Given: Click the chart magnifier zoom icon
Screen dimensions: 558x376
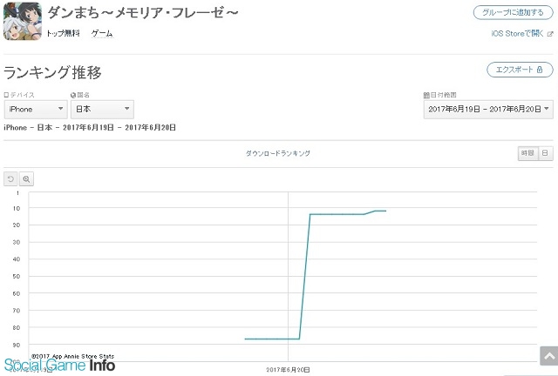Looking at the screenshot, I should click(26, 178).
